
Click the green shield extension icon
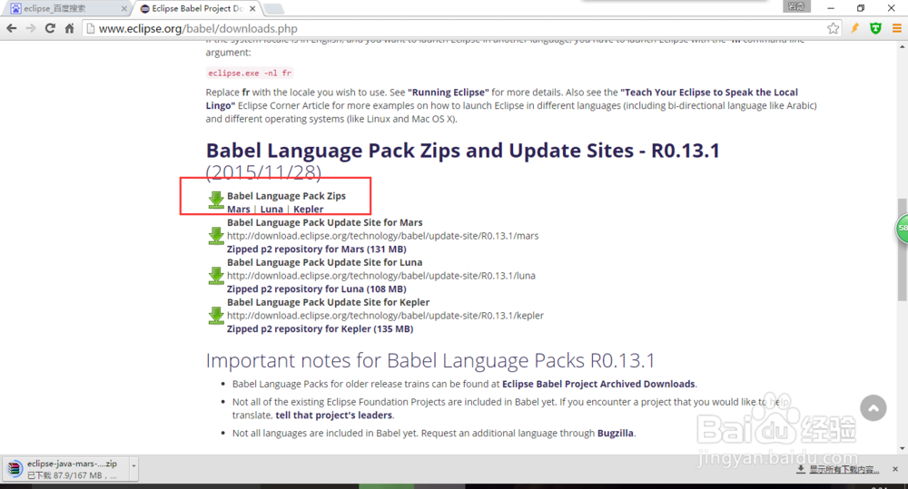[875, 28]
